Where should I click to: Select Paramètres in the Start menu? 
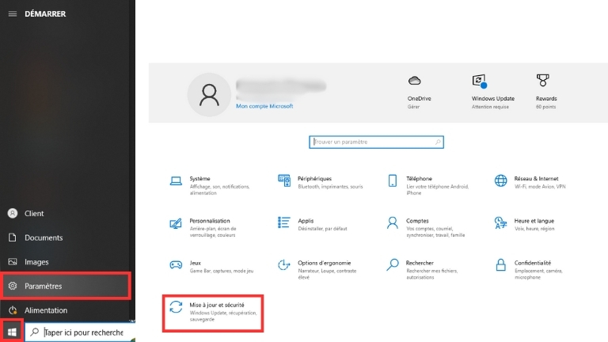[66, 286]
